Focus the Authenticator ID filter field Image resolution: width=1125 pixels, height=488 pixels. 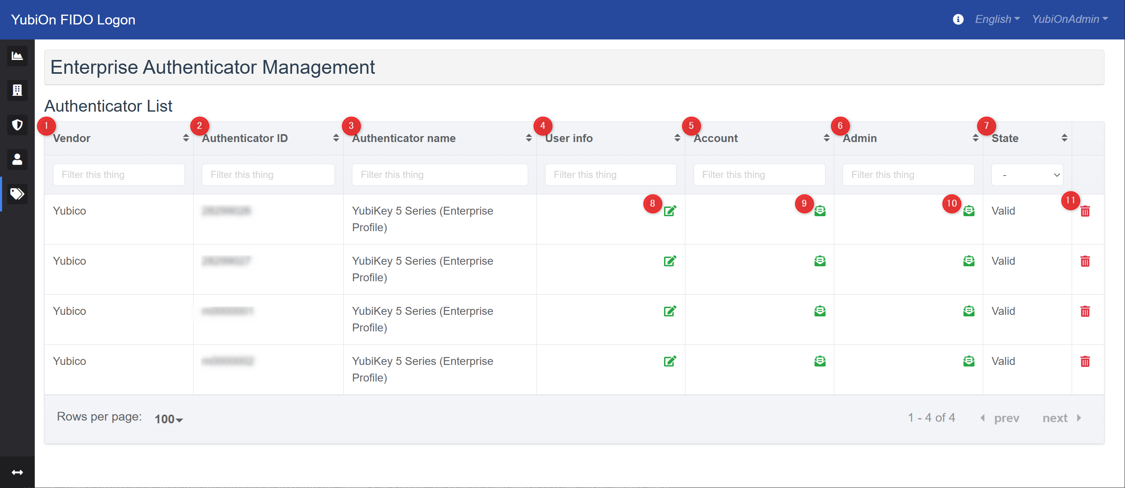coord(268,175)
